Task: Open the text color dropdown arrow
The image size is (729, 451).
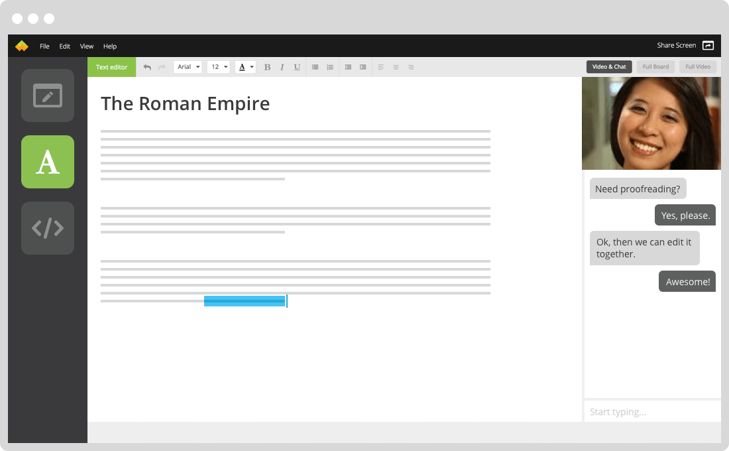Action: click(252, 67)
